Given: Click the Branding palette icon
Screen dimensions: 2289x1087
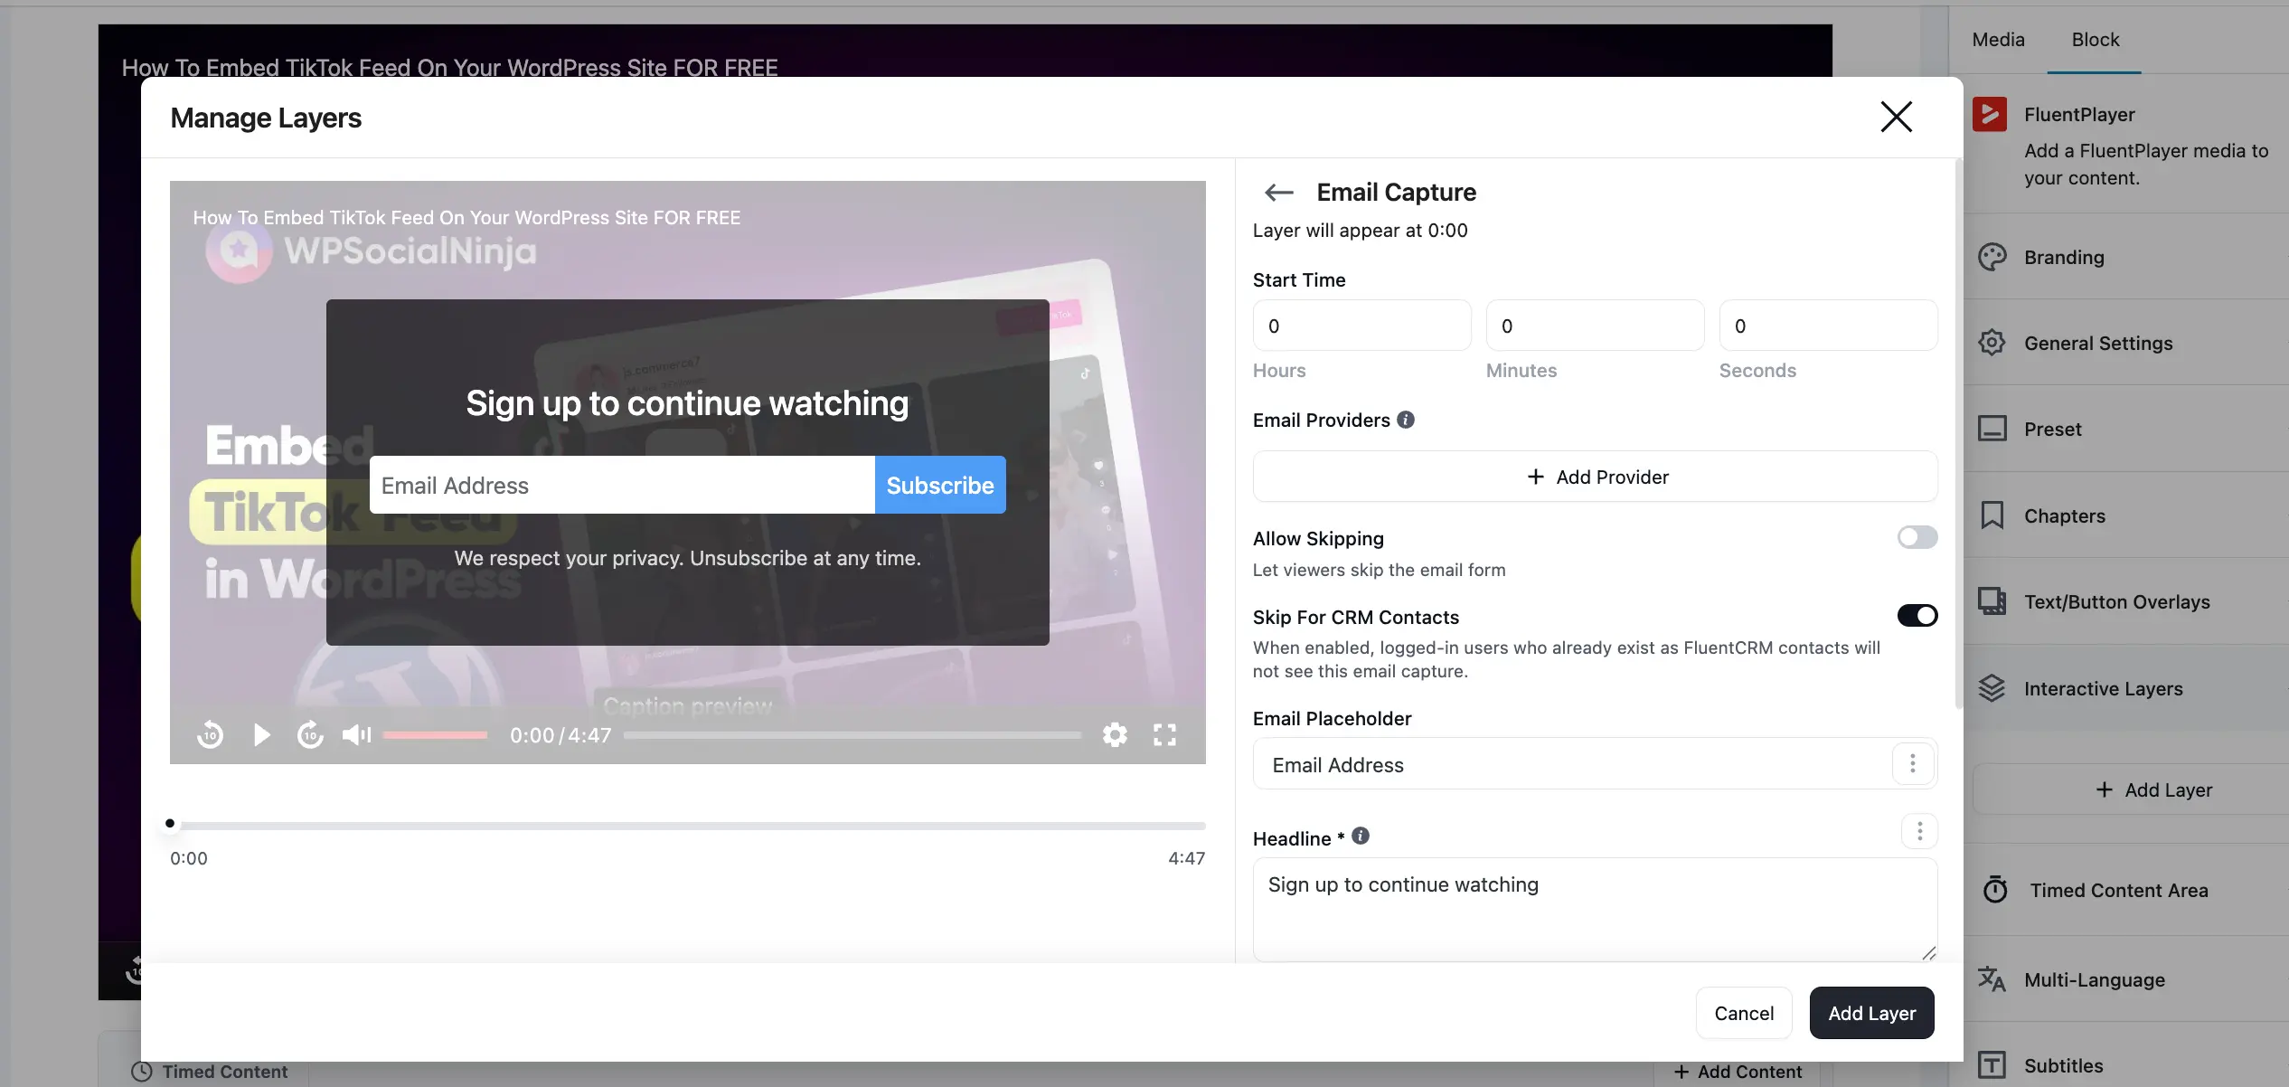Looking at the screenshot, I should (x=1992, y=257).
